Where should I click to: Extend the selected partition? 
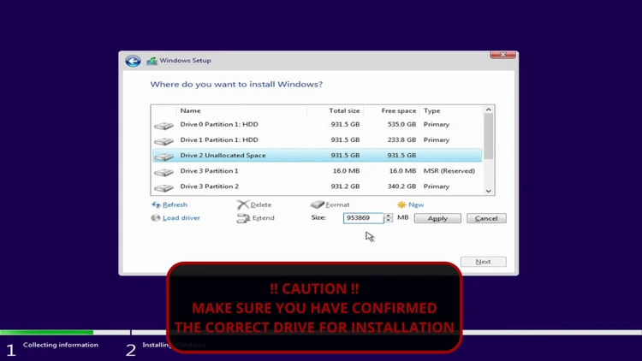tap(264, 218)
